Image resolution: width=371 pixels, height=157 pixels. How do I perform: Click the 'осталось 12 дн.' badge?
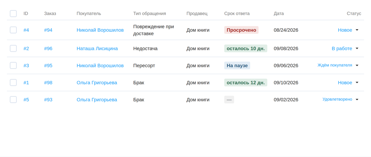coord(245,83)
